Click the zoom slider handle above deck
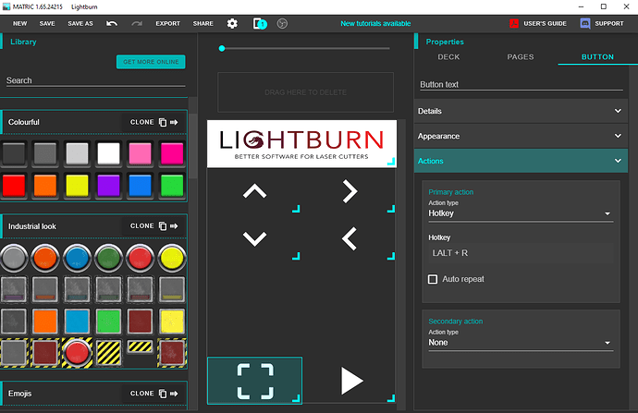 (222, 48)
